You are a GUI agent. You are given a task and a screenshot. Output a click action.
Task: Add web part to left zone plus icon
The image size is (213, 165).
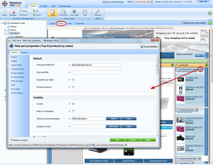[172, 65]
